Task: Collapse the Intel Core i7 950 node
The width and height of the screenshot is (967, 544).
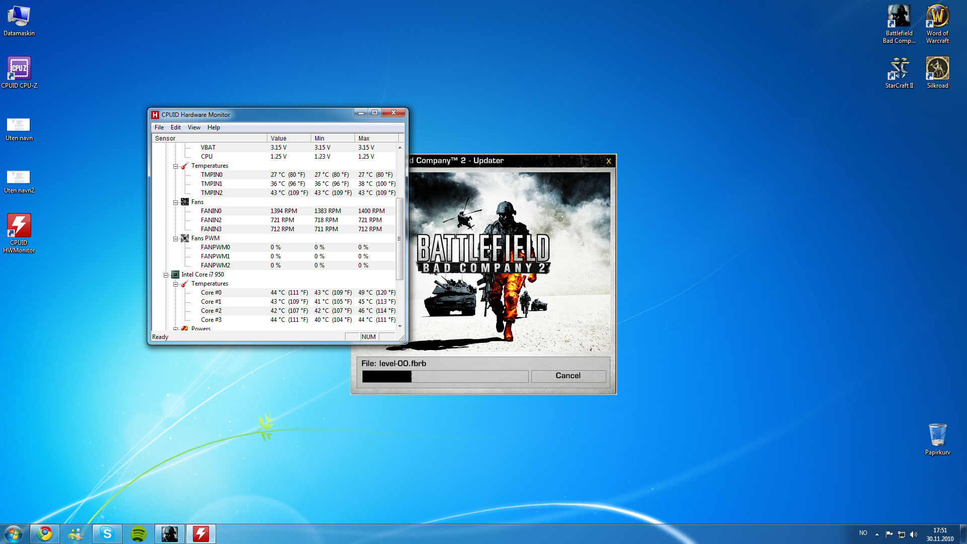Action: click(x=166, y=275)
